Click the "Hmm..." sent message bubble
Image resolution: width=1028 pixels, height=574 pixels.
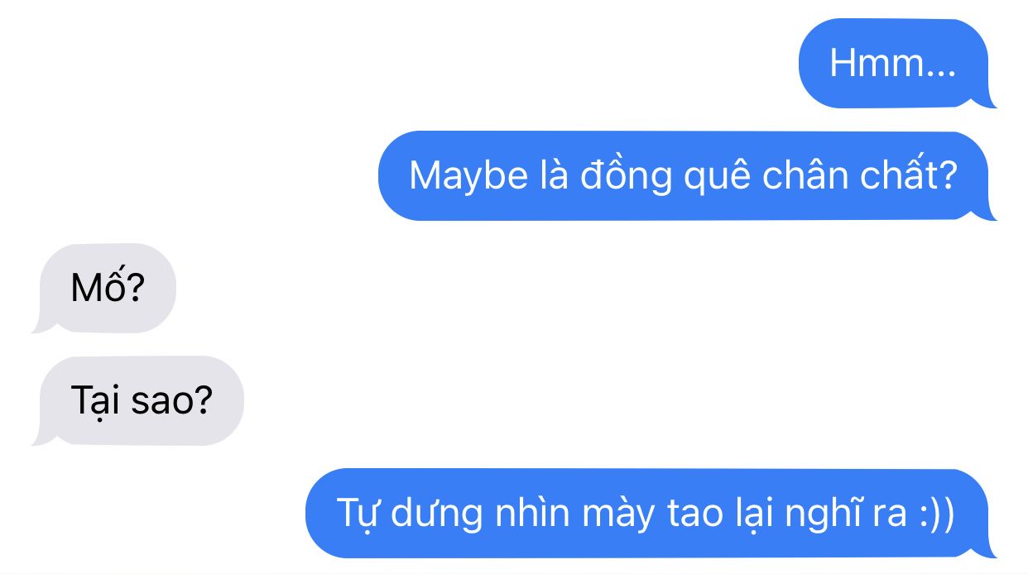[895, 64]
